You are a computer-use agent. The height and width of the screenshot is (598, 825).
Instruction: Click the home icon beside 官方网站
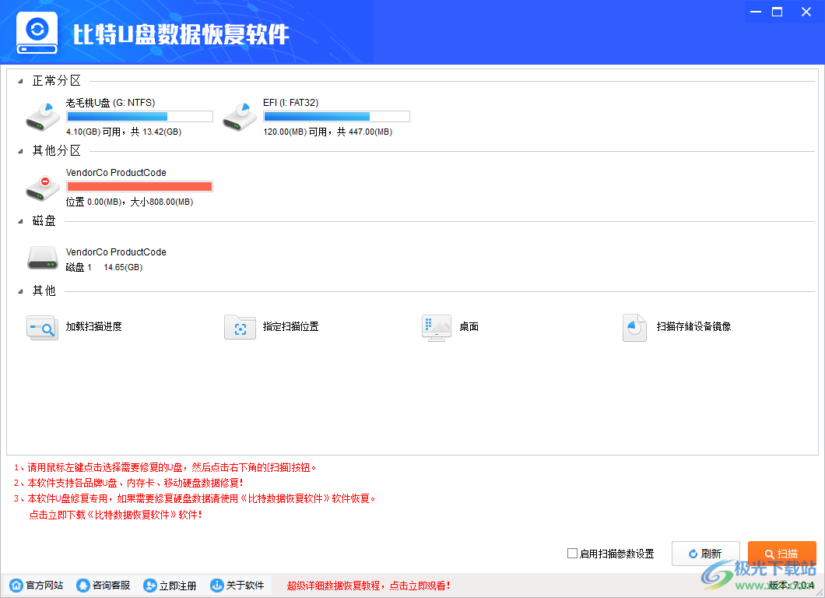16,586
